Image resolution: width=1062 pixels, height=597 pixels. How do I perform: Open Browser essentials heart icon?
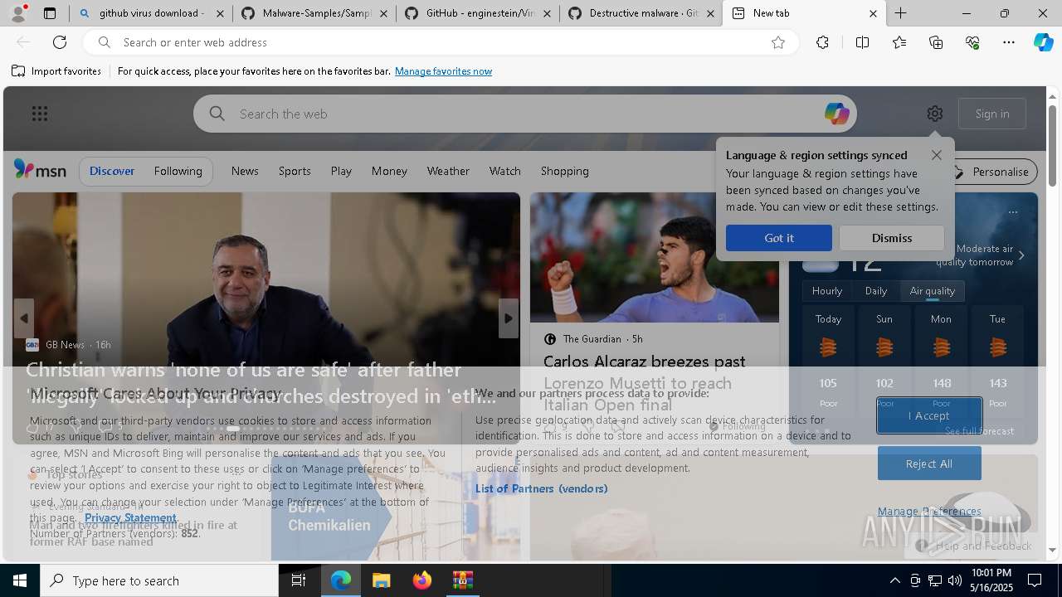point(972,42)
